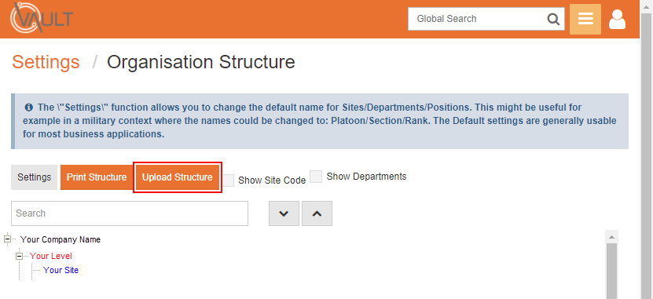Click the scrollbar up arrow in tree panel
The image size is (653, 299).
tap(611, 237)
